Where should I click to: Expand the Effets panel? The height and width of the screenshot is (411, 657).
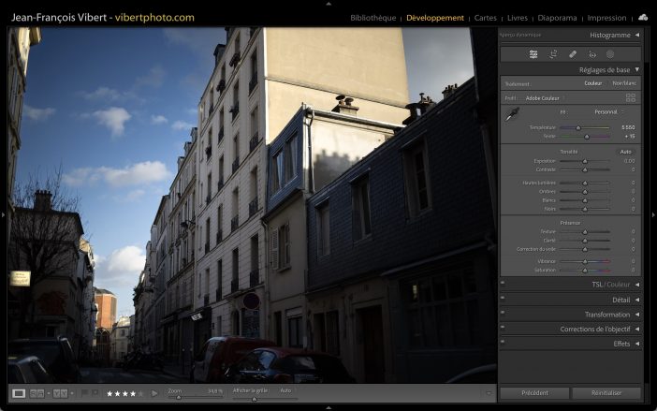tap(621, 344)
